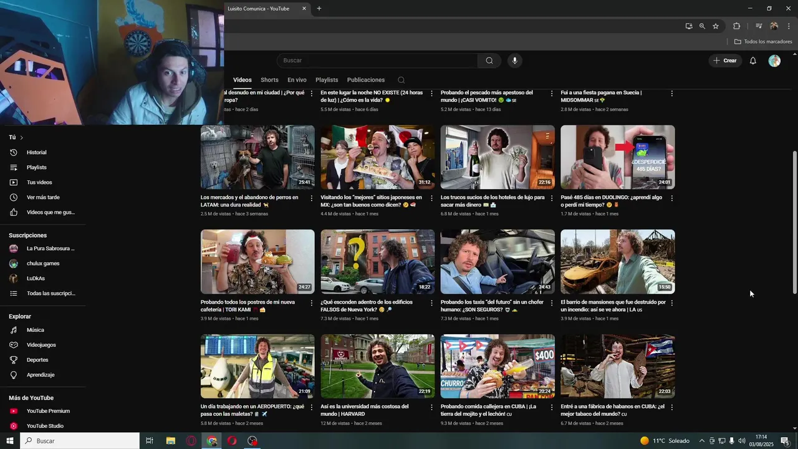This screenshot has width=798, height=449.
Task: Click the YouTube search magnifier button
Action: (489, 60)
